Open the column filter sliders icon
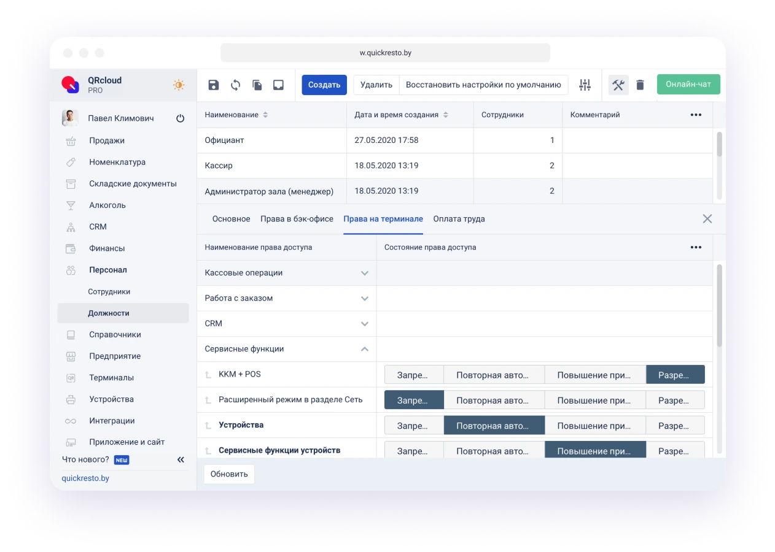775x552 pixels. click(x=585, y=85)
